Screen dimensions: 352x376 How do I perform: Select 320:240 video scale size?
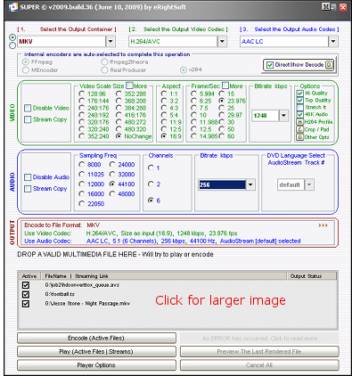pos(82,129)
